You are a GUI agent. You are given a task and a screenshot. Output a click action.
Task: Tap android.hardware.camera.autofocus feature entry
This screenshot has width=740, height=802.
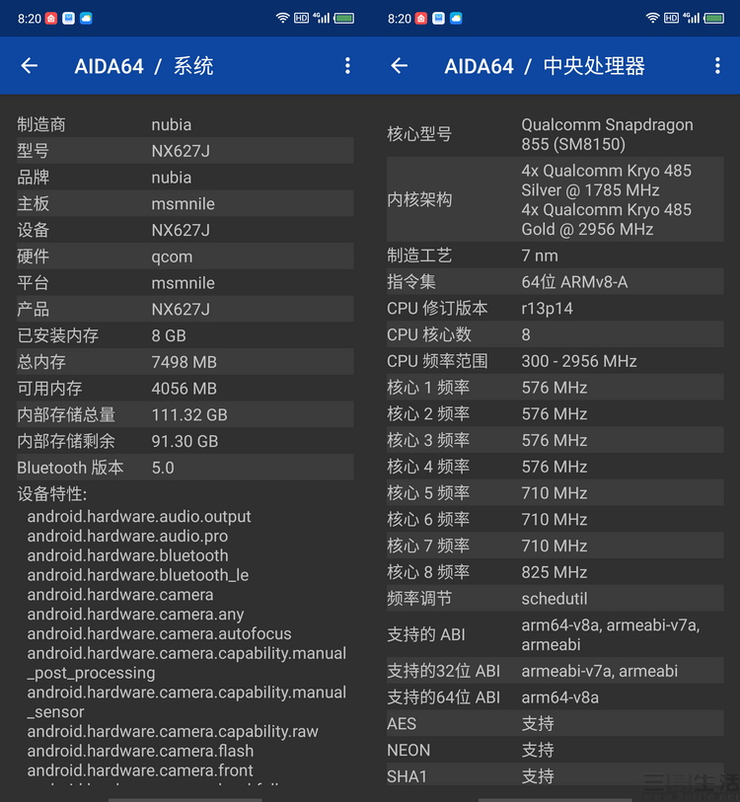coord(159,633)
